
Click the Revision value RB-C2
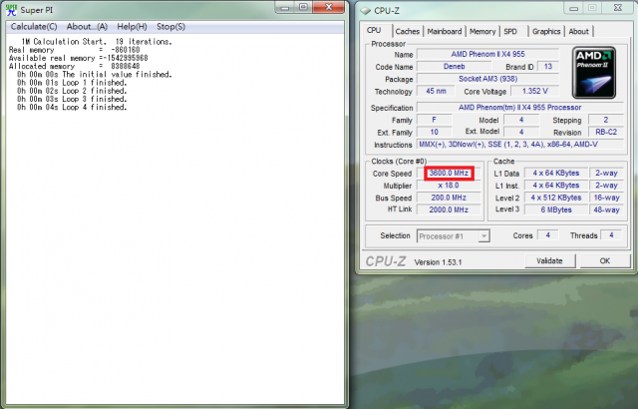(x=606, y=133)
